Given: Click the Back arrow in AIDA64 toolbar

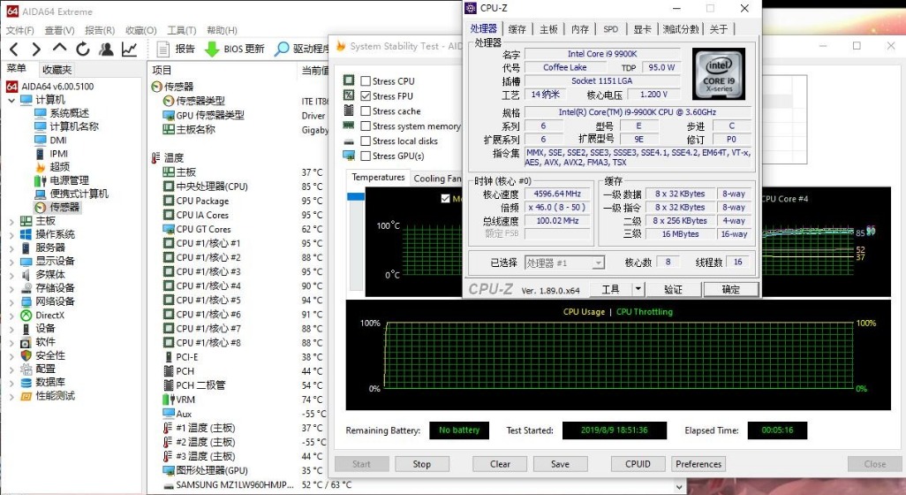Looking at the screenshot, I should [14, 49].
